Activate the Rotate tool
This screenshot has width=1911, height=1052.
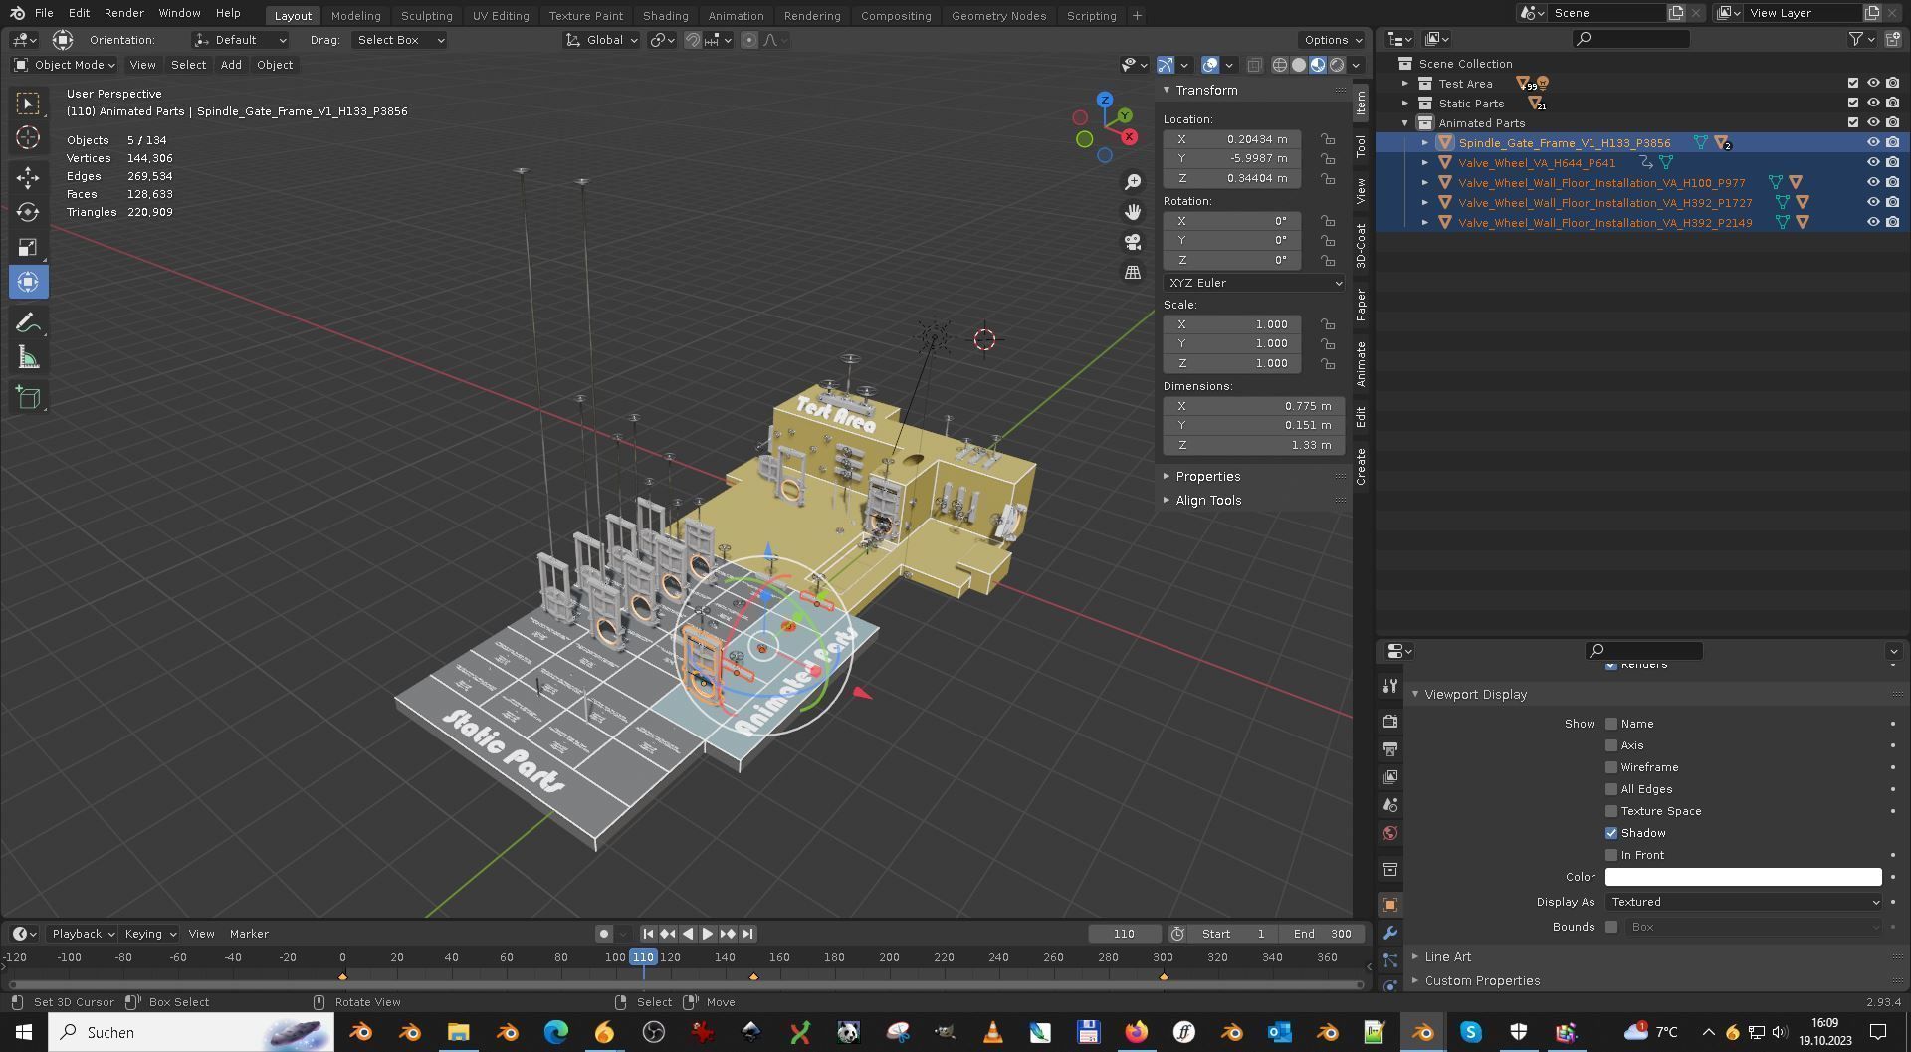[x=28, y=212]
